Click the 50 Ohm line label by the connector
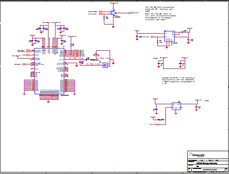This screenshot has height=174, width=229. 93,64
